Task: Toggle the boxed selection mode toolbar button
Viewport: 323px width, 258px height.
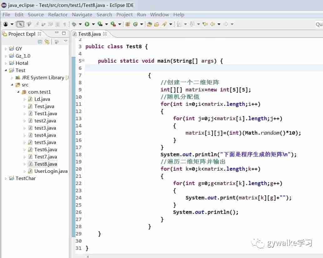Action: tap(20, 24)
